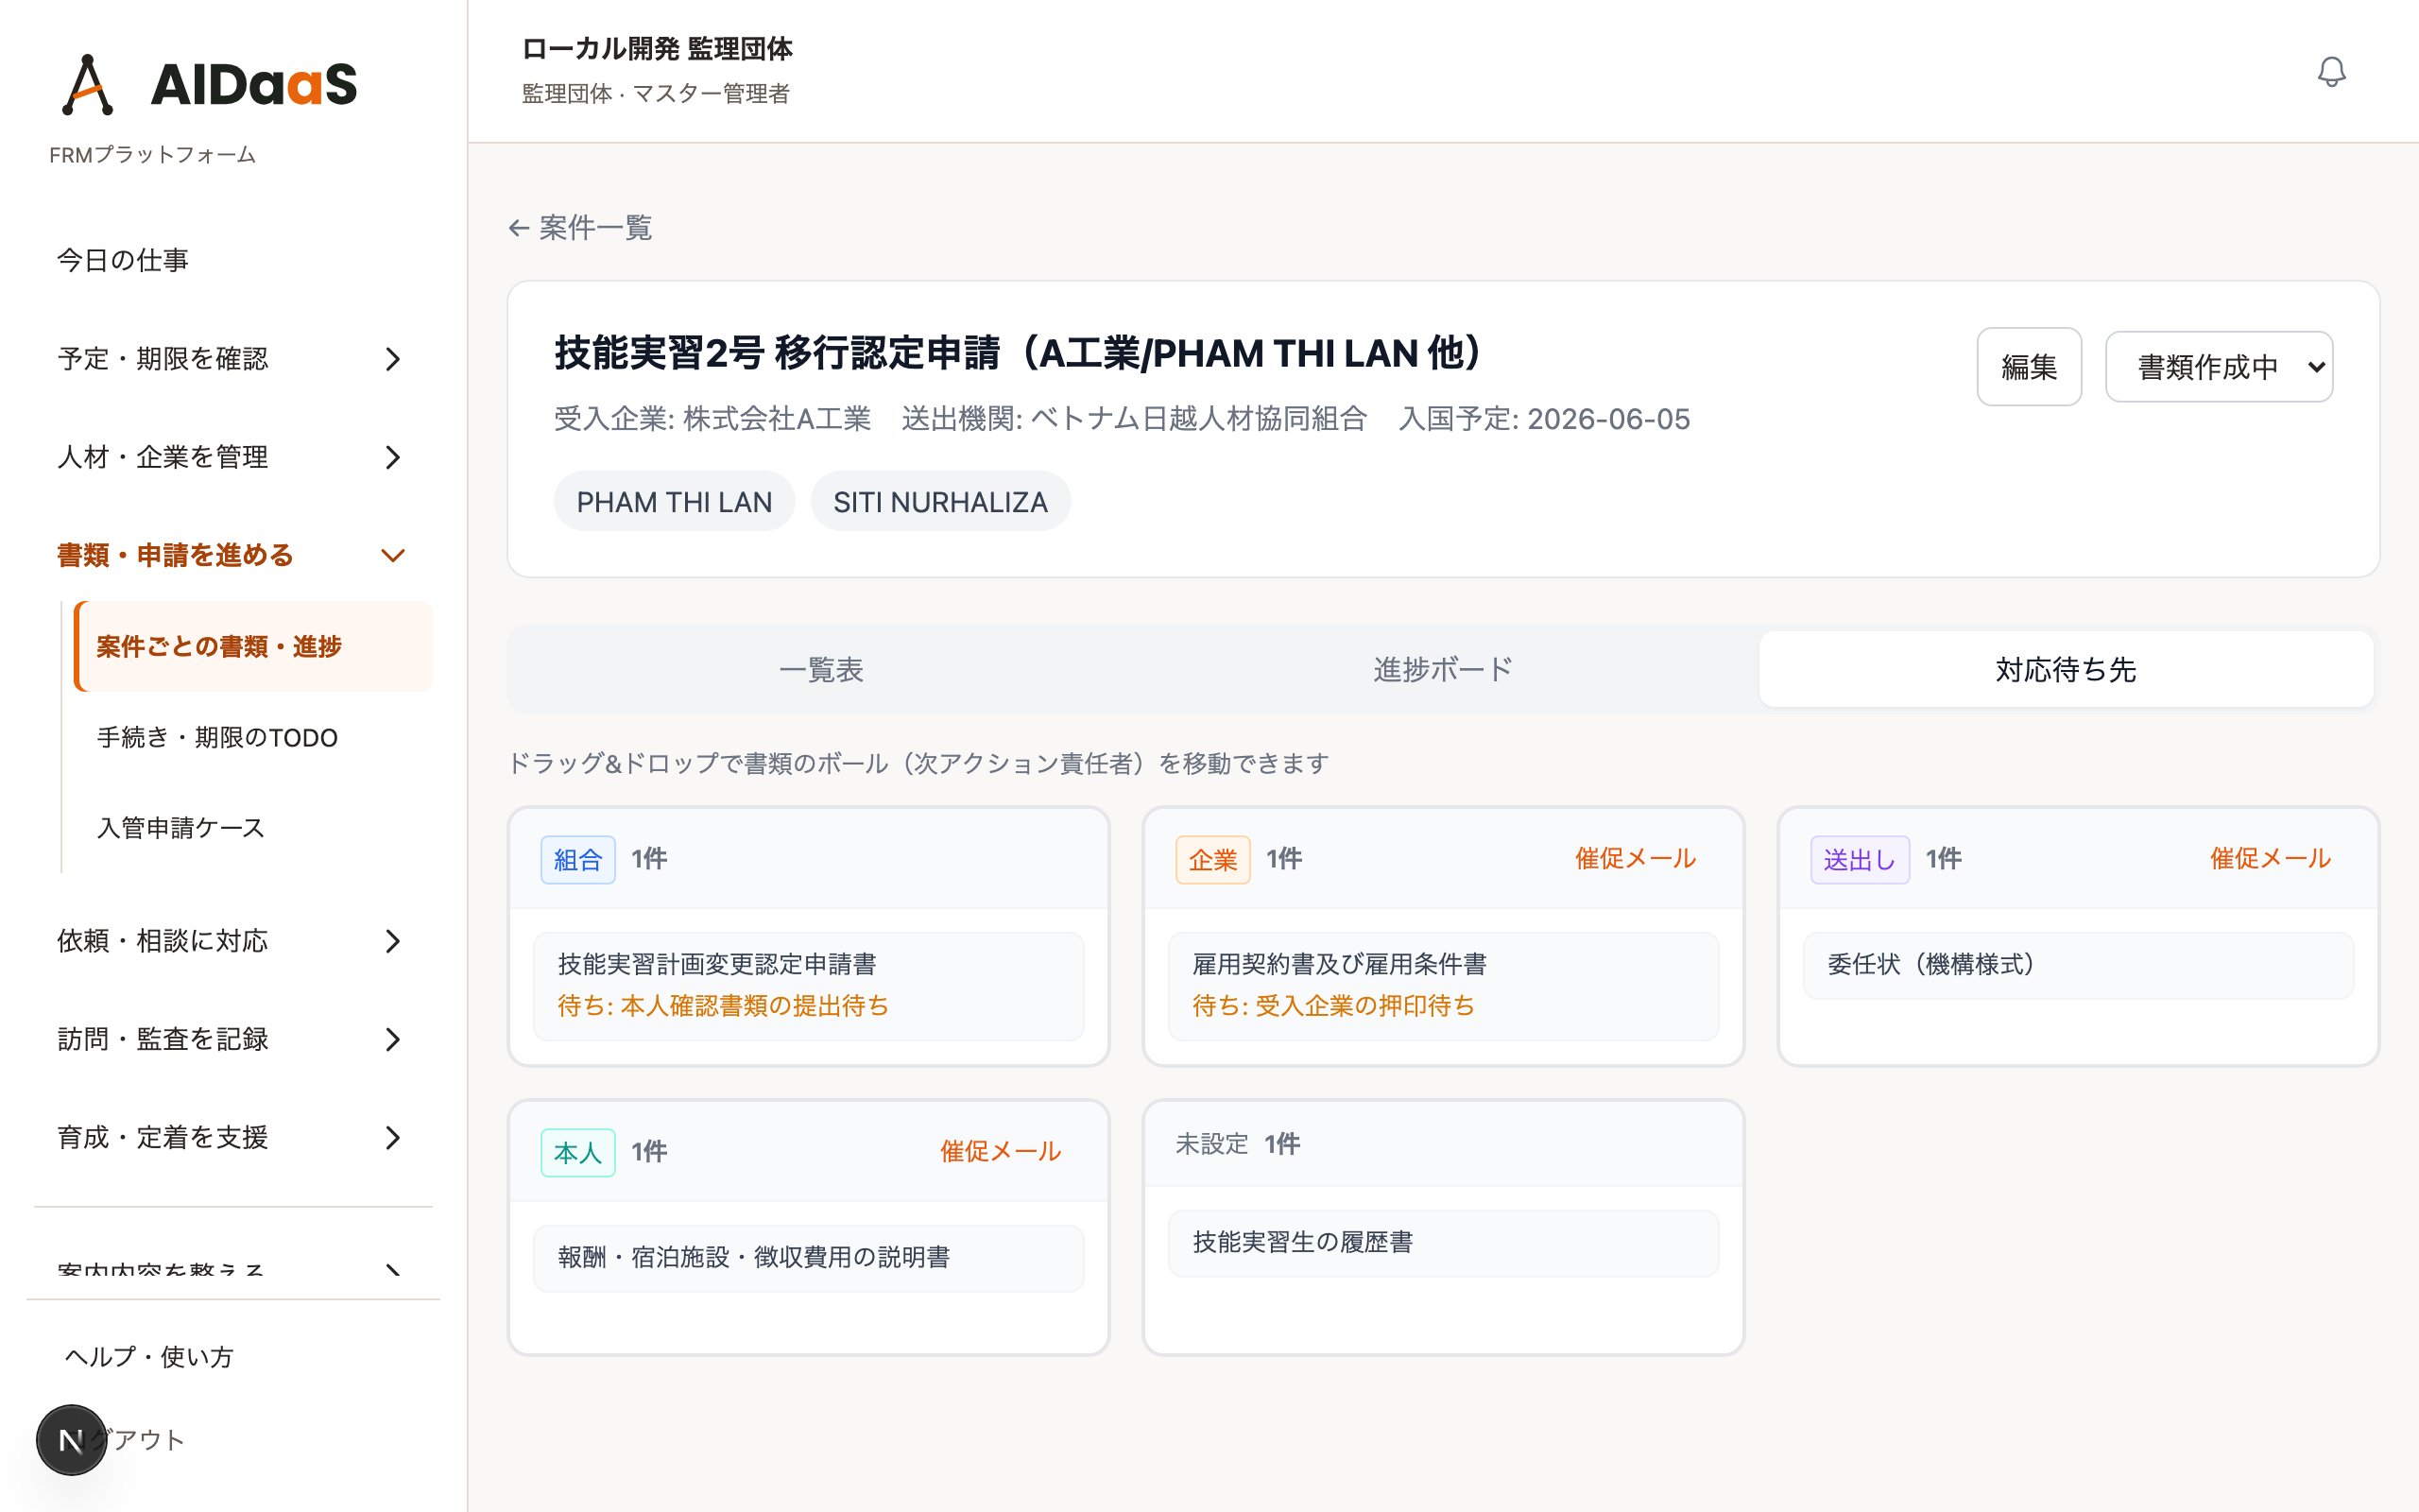Image resolution: width=2419 pixels, height=1512 pixels.
Task: Expand 育成・定着を支援 menu
Action: 232,1137
